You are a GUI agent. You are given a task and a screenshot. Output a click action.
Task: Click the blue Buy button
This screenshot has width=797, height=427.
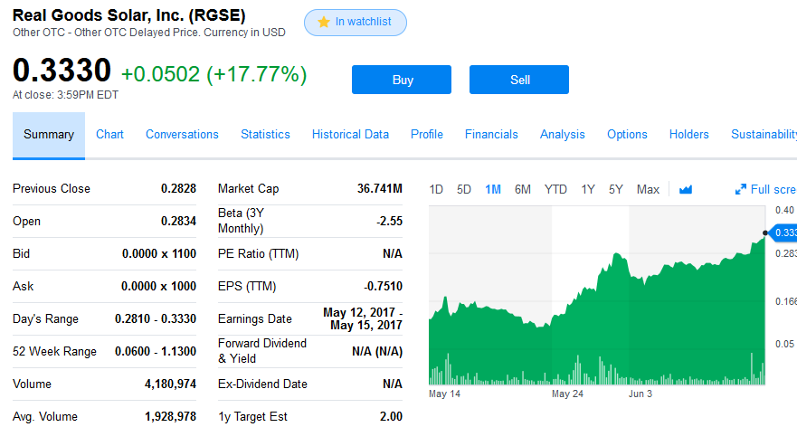point(402,80)
